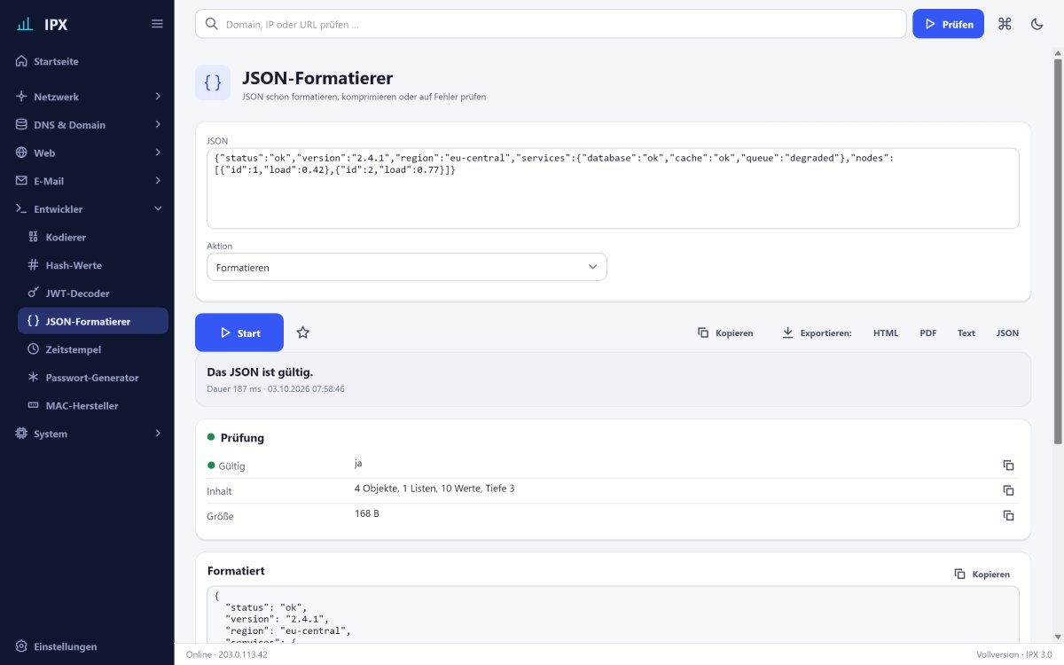The height and width of the screenshot is (665, 1064).
Task: Click the 'Das JSON ist gültig.' message
Action: (260, 372)
